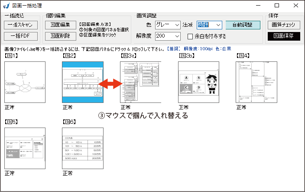Select the 図3b thumbnail with cartoon character
305x192 pixels.
click(199, 82)
